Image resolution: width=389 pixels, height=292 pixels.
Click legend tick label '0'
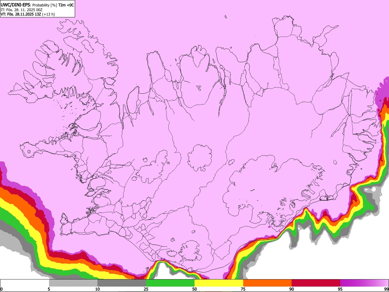coord(1,289)
